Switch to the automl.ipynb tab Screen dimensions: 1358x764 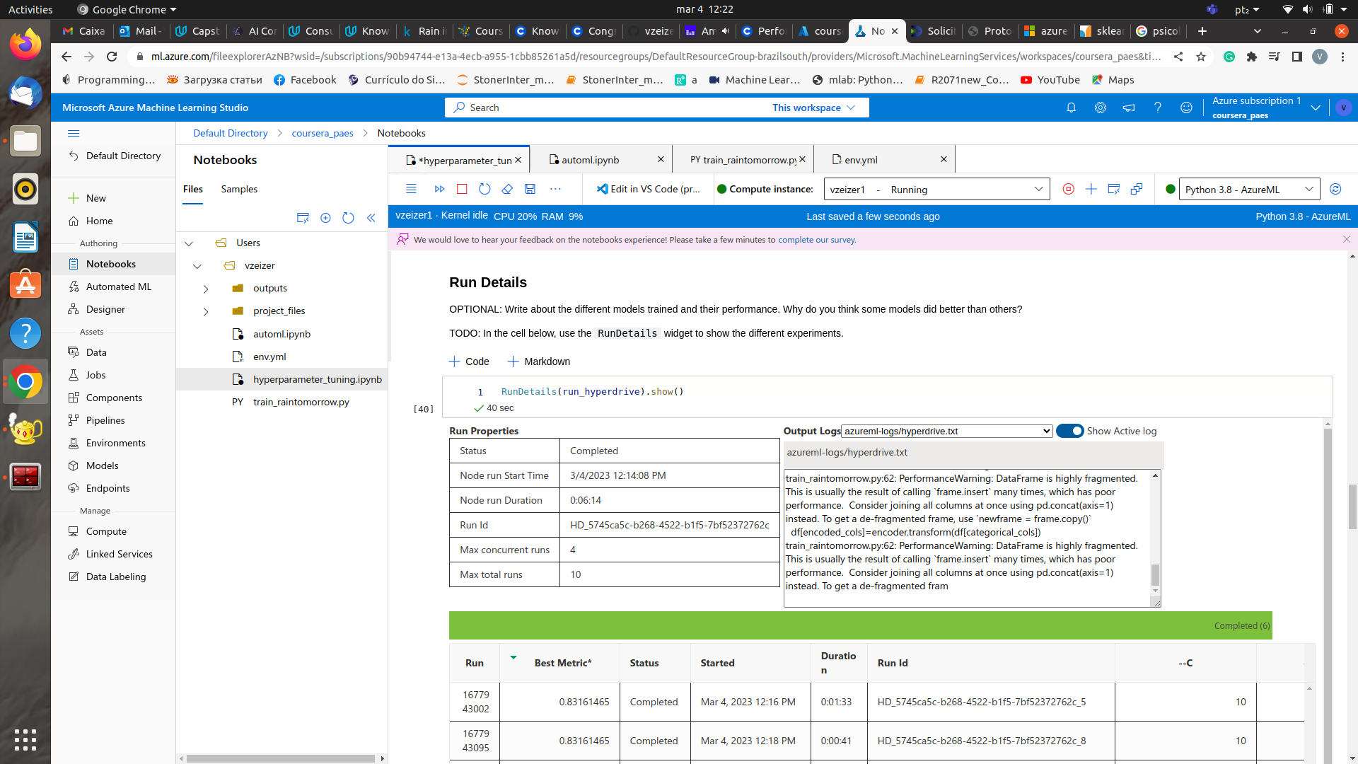[591, 160]
